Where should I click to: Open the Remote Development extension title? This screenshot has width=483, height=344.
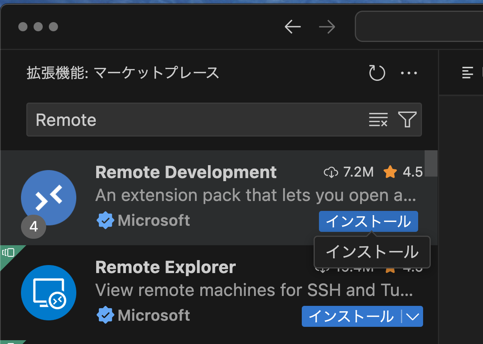[186, 172]
